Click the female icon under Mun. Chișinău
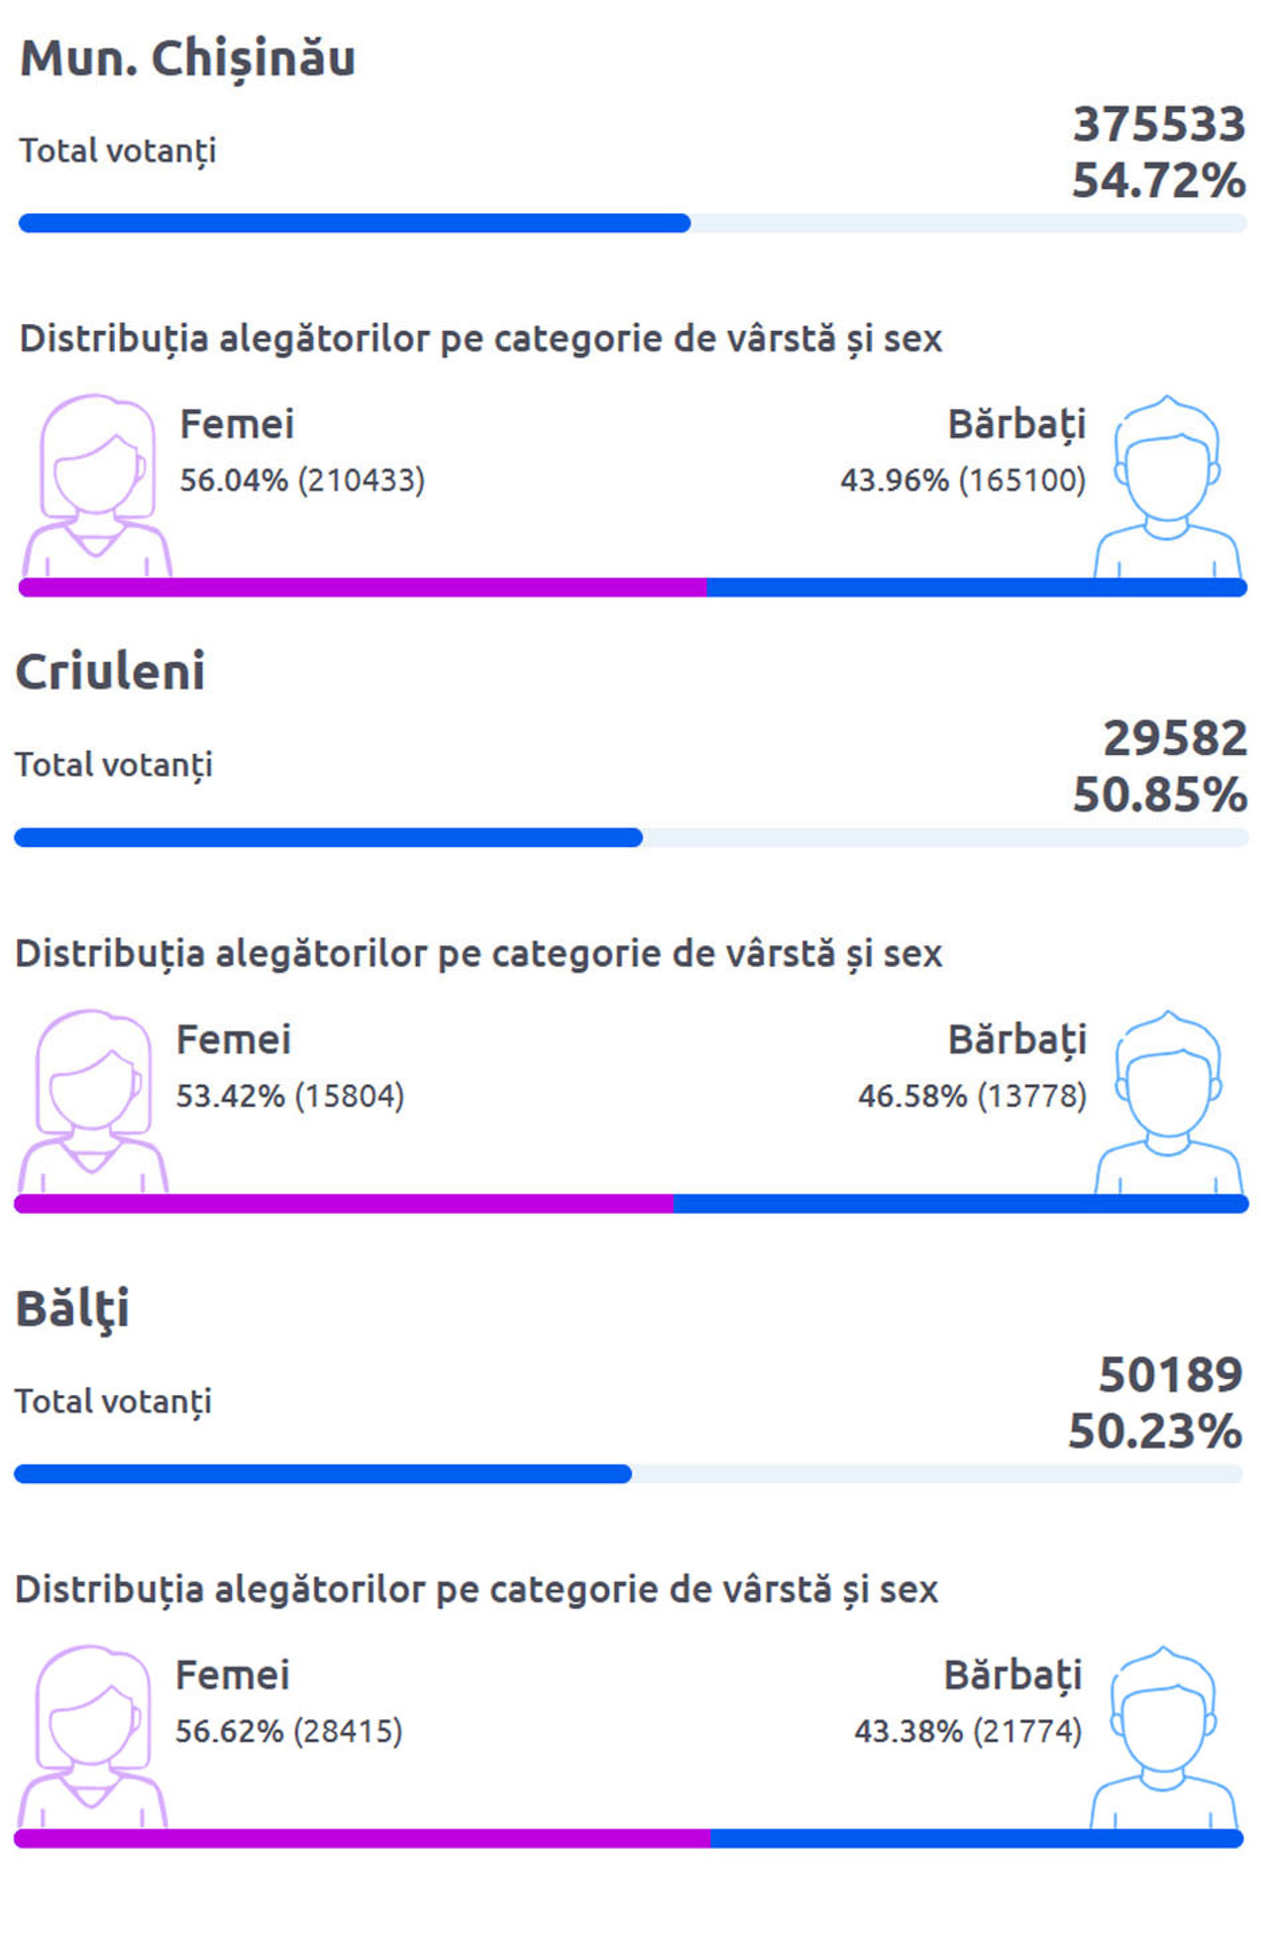 coord(96,484)
